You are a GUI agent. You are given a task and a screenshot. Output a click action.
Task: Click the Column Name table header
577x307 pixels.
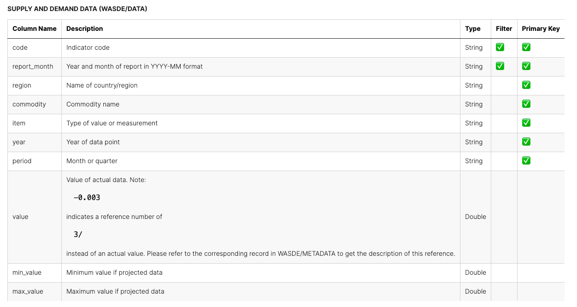pyautogui.click(x=35, y=29)
